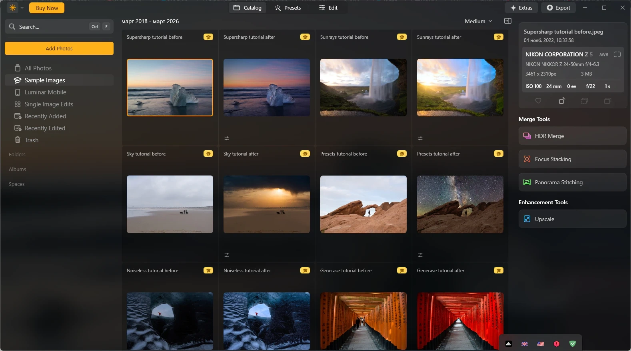Click the Single Image Edits grid icon

18,104
